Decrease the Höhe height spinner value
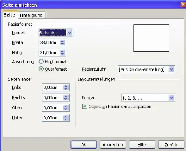Screen dimensions: 186x151 62,54
